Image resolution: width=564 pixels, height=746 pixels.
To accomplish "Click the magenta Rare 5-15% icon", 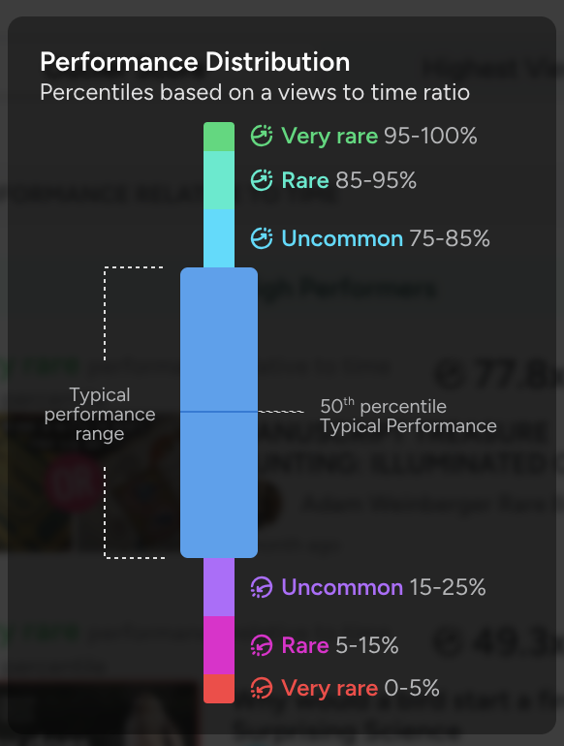I will click(x=262, y=645).
